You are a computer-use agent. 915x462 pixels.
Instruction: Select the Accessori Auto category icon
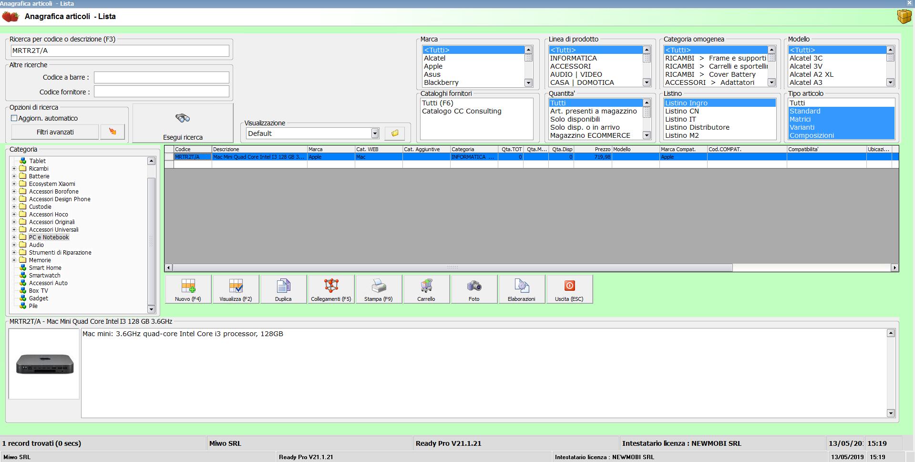click(22, 283)
